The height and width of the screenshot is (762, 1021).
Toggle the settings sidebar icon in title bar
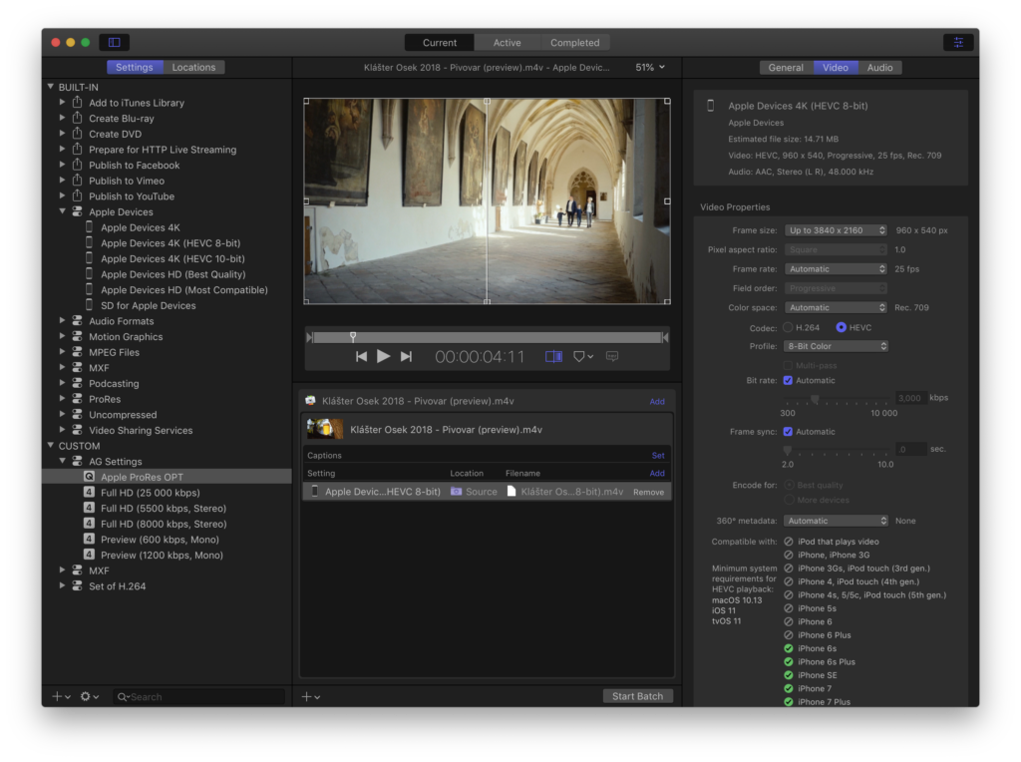point(114,42)
